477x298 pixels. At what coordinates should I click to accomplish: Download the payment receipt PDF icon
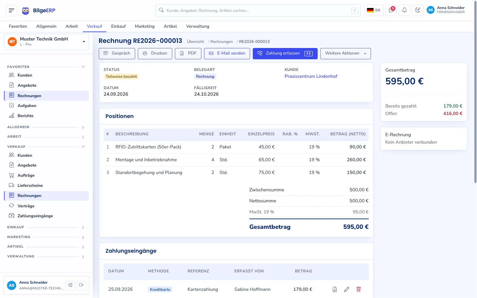(x=335, y=289)
